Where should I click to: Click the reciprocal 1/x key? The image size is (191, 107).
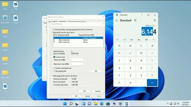click(119, 53)
